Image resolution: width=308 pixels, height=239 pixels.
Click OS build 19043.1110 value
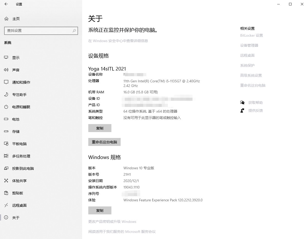click(x=131, y=187)
